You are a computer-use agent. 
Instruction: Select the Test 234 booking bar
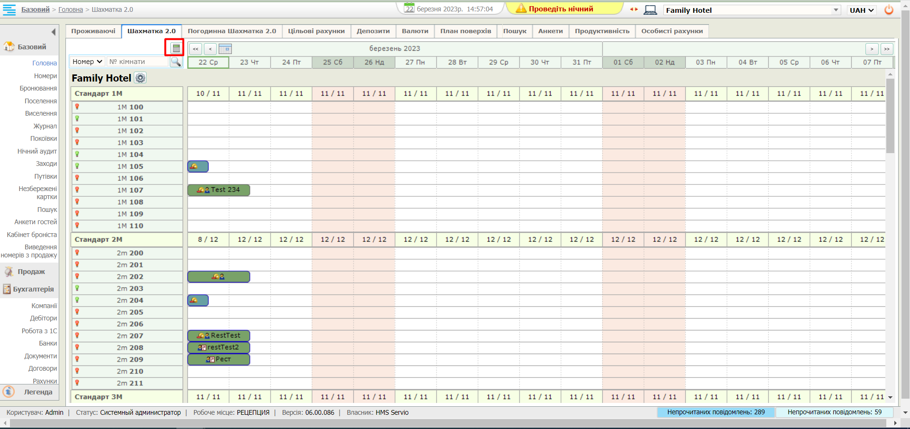coord(219,190)
